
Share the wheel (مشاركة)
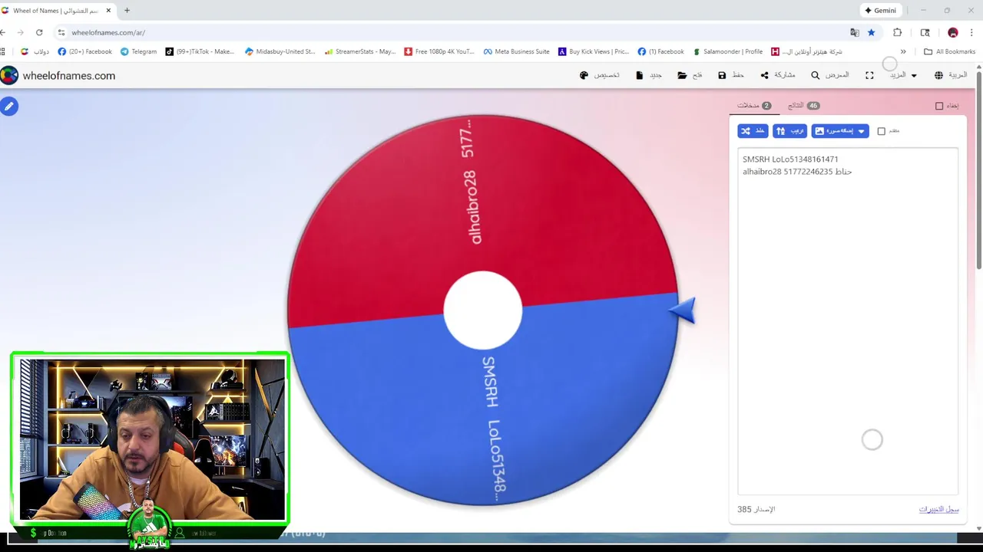tap(778, 75)
